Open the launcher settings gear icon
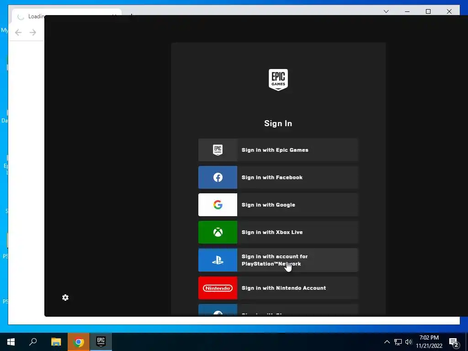Screen dimensions: 468x351 (65, 297)
